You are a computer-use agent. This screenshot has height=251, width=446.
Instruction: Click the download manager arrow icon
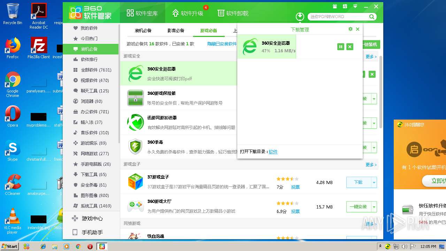click(300, 16)
